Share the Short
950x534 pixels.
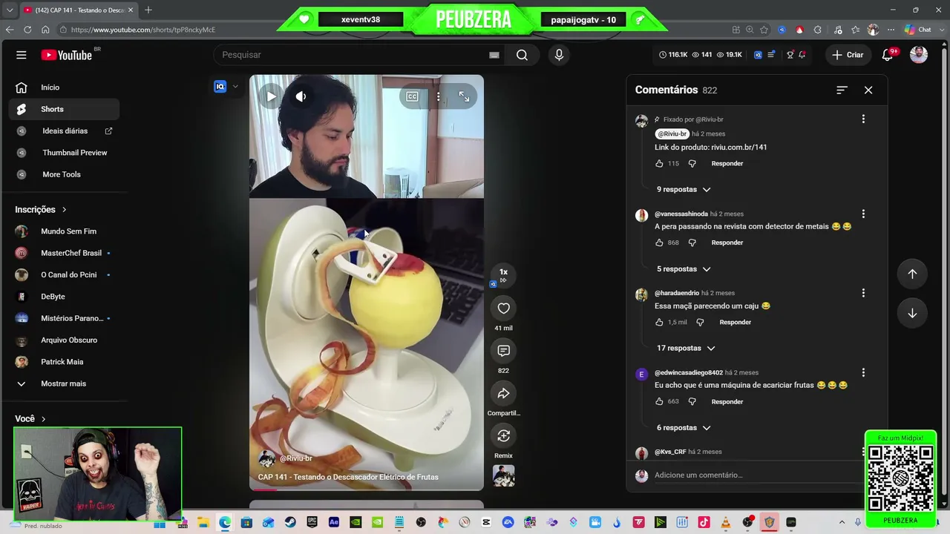[503, 393]
